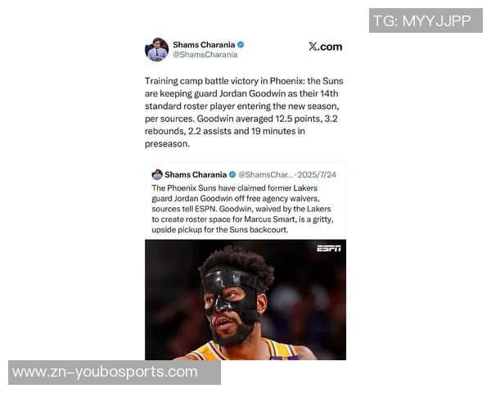Click the 2025/7/24 date stamp
The width and height of the screenshot is (491, 393).
[x=317, y=174]
